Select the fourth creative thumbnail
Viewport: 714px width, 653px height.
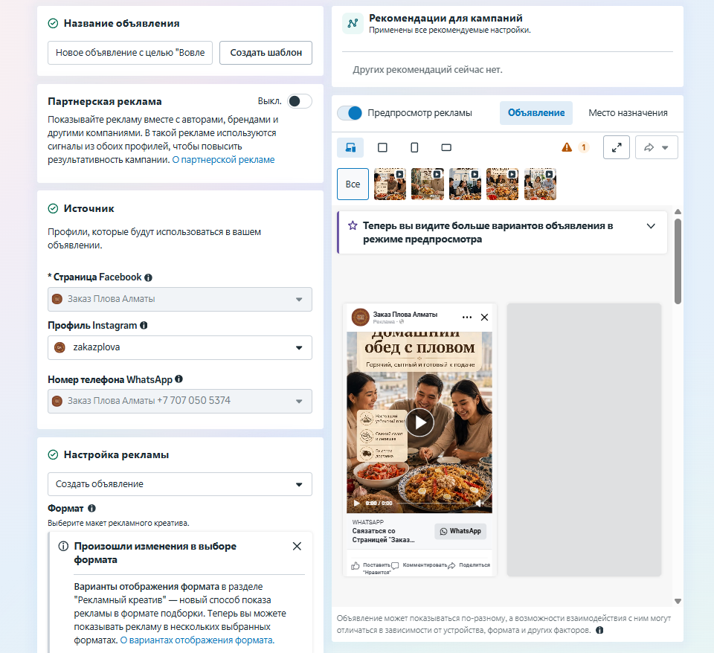click(x=502, y=184)
